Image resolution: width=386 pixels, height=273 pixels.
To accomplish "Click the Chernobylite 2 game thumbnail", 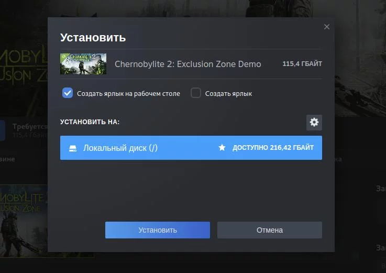I will 83,64.
